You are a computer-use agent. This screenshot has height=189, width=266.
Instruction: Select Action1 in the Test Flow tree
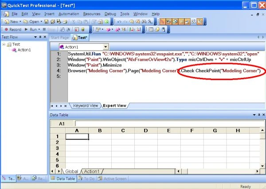[24, 50]
